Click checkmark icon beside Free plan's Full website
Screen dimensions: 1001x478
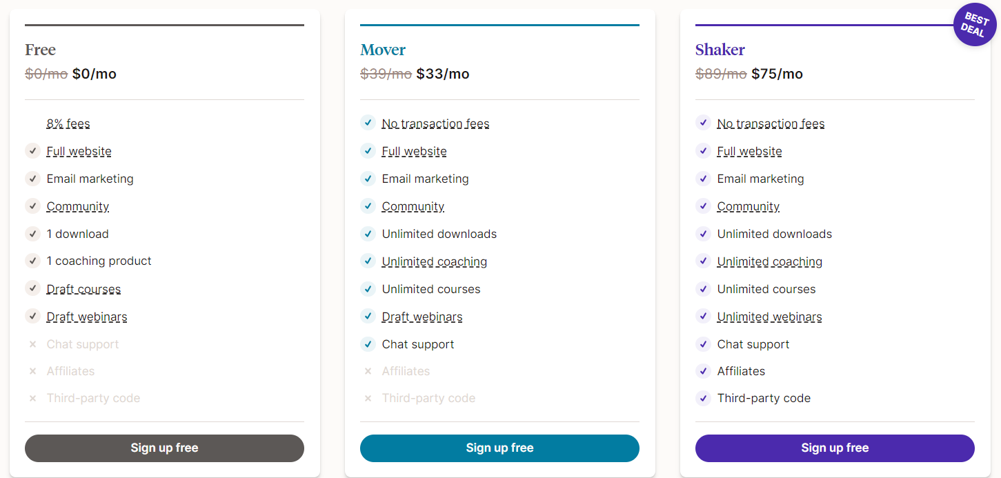coord(32,151)
